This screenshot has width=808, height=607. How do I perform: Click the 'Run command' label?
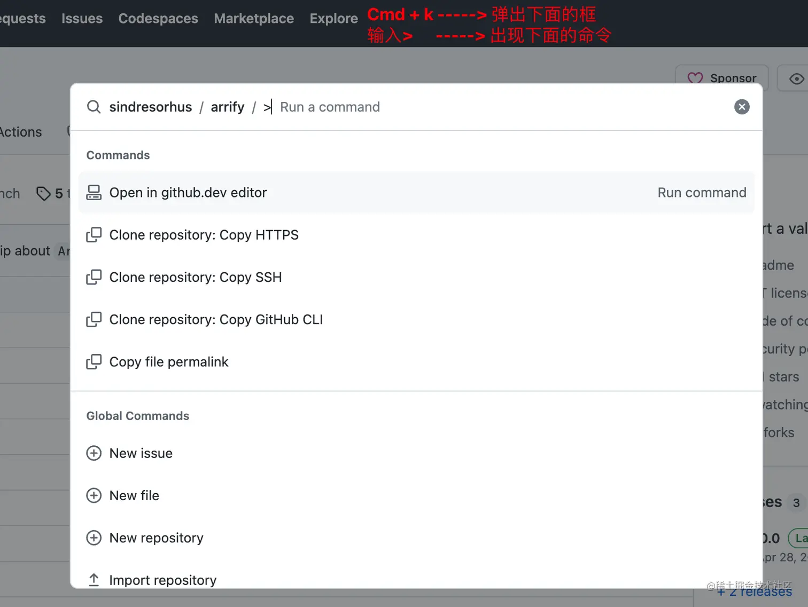coord(702,193)
